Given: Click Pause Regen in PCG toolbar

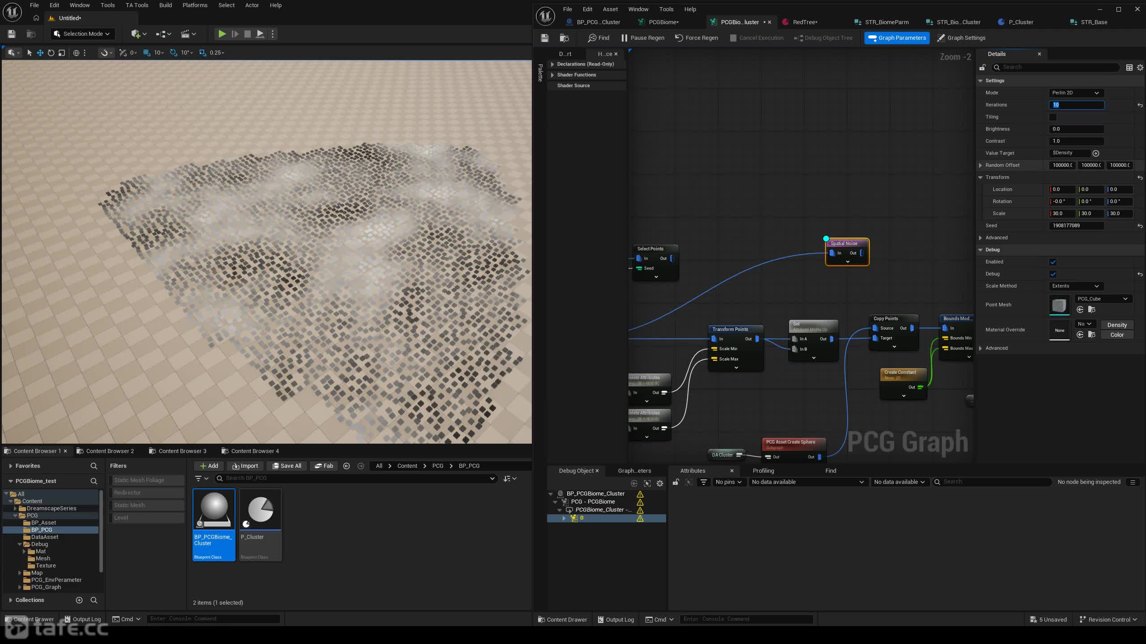Looking at the screenshot, I should pos(642,38).
